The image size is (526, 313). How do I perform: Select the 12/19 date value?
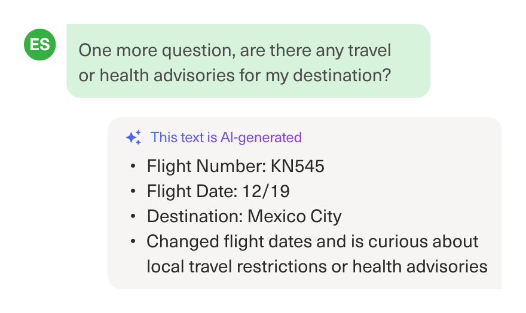[x=266, y=191]
